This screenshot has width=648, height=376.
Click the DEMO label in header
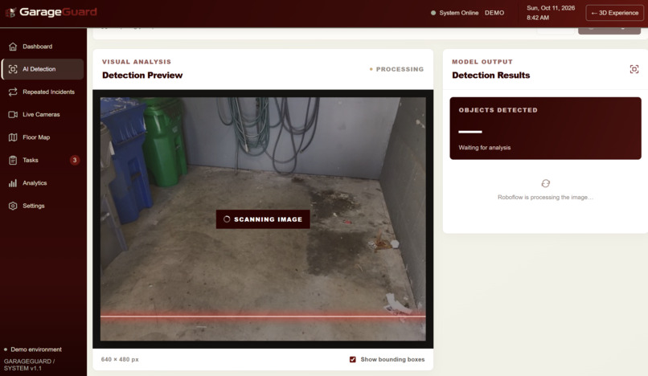pyautogui.click(x=494, y=13)
